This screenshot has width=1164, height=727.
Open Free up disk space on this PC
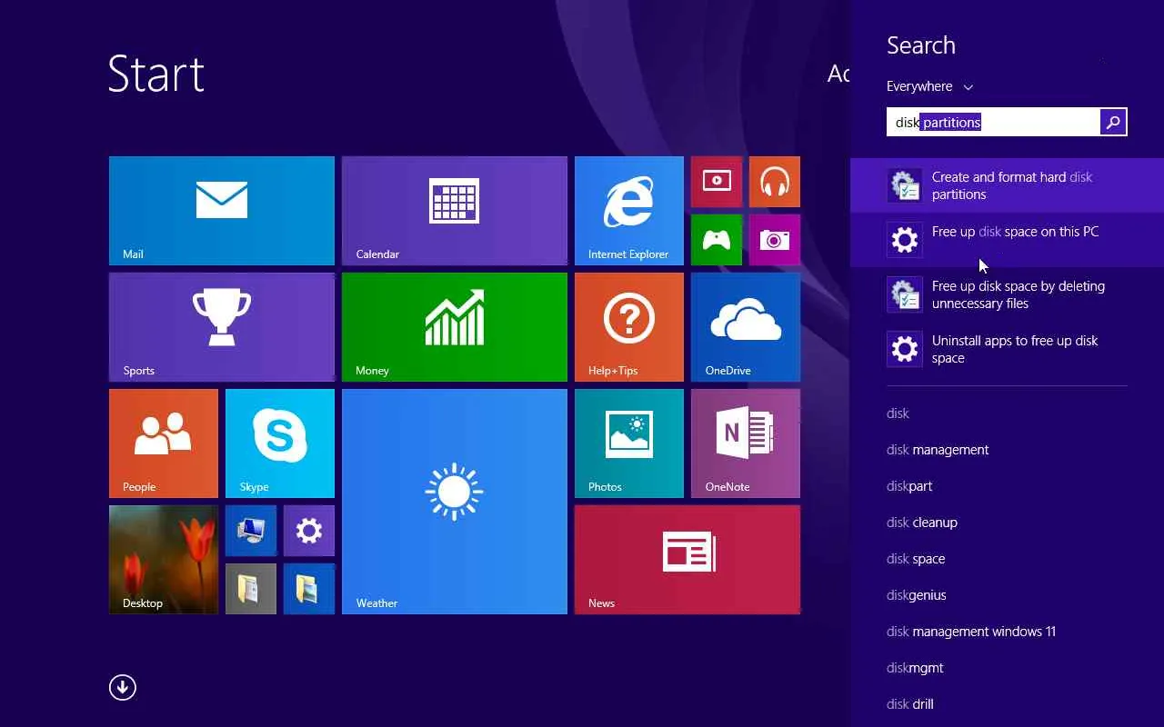(x=1007, y=240)
